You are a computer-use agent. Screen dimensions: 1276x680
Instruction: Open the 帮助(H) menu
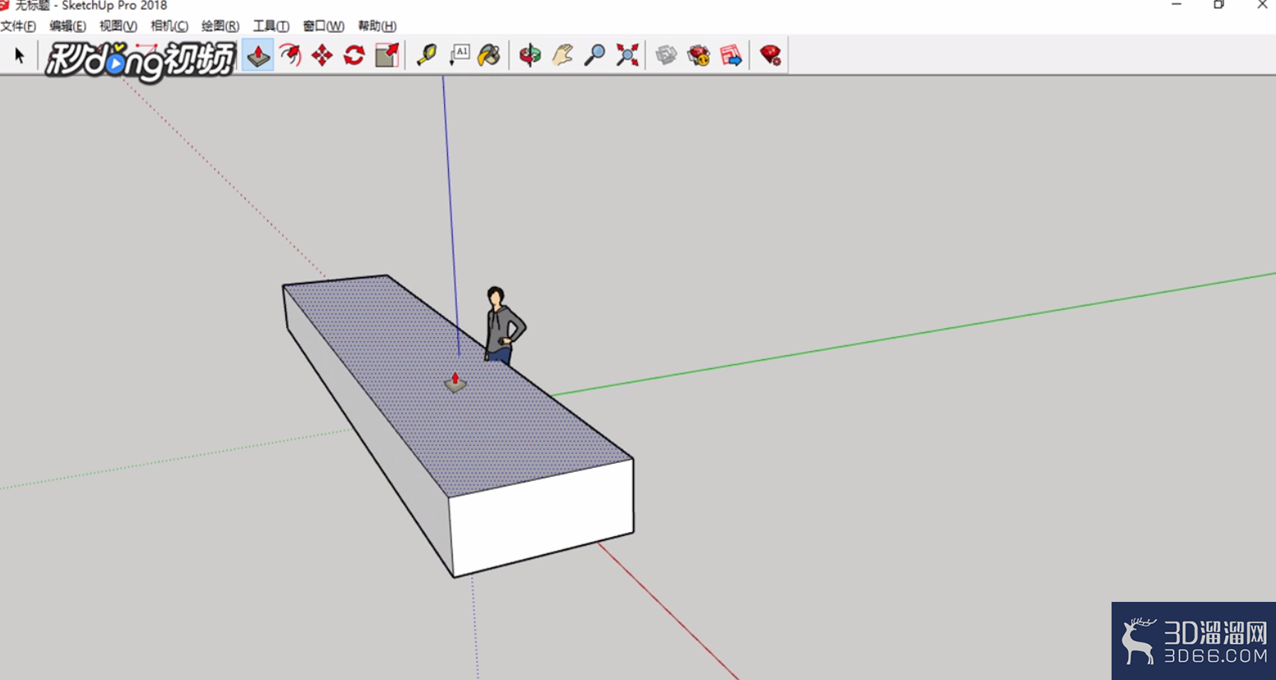[x=377, y=26]
